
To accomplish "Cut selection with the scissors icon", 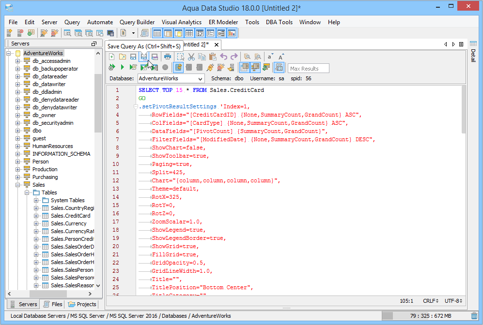I will [191, 57].
